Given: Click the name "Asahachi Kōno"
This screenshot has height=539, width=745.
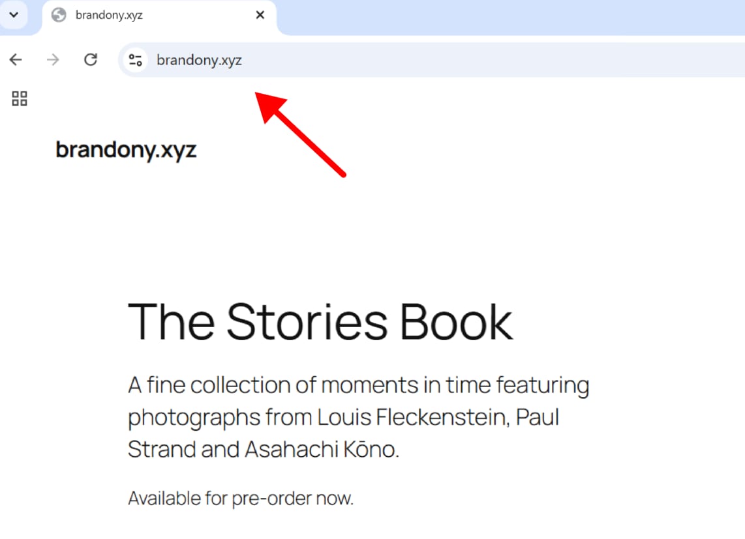Looking at the screenshot, I should [x=321, y=450].
